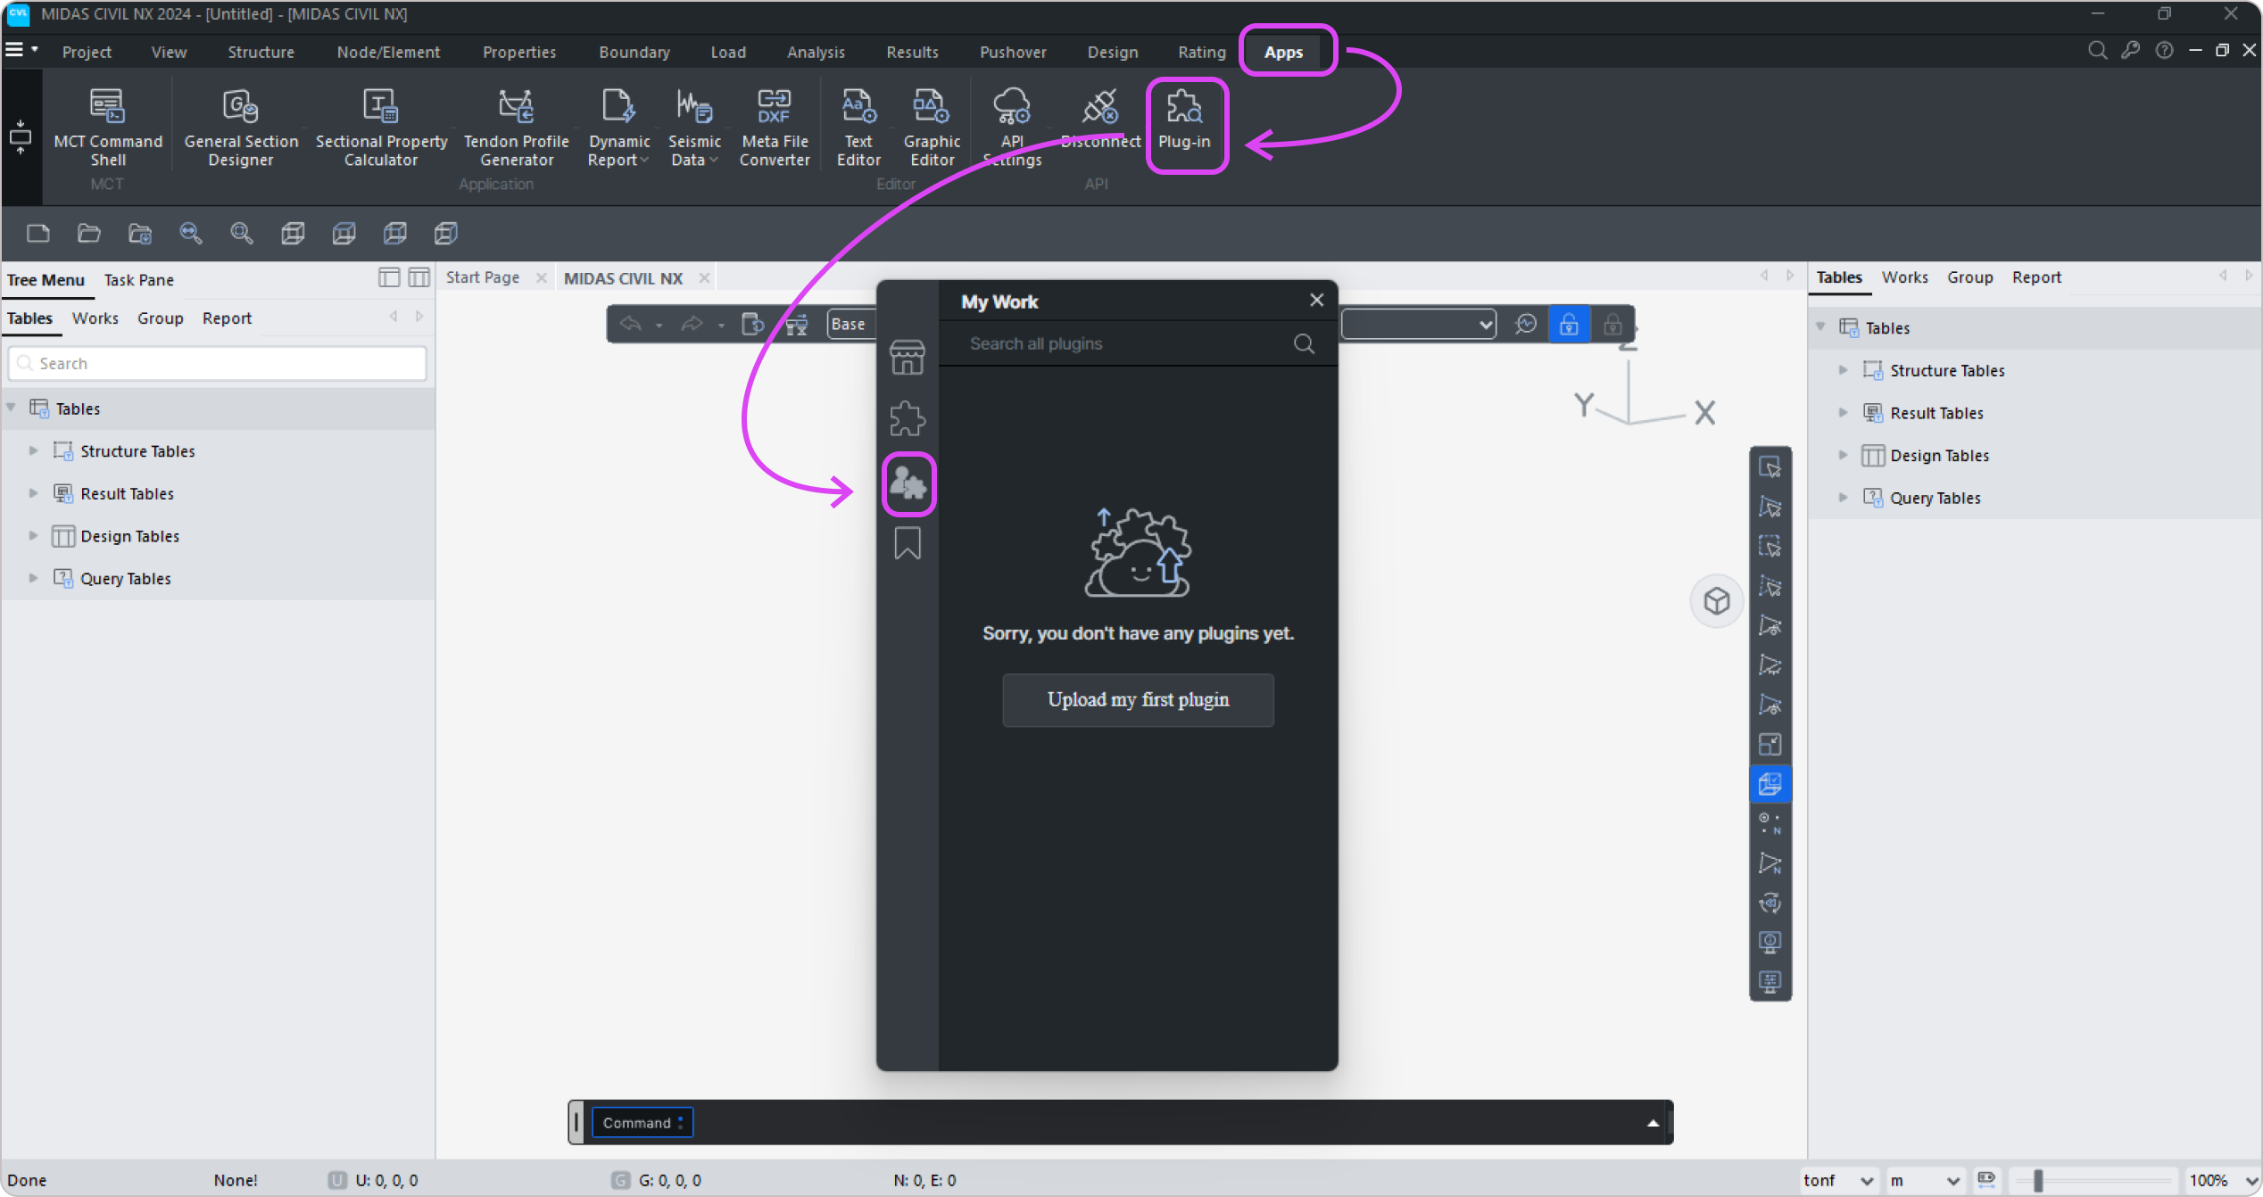Image resolution: width=2263 pixels, height=1197 pixels.
Task: Toggle the gray lock button
Action: [1612, 324]
